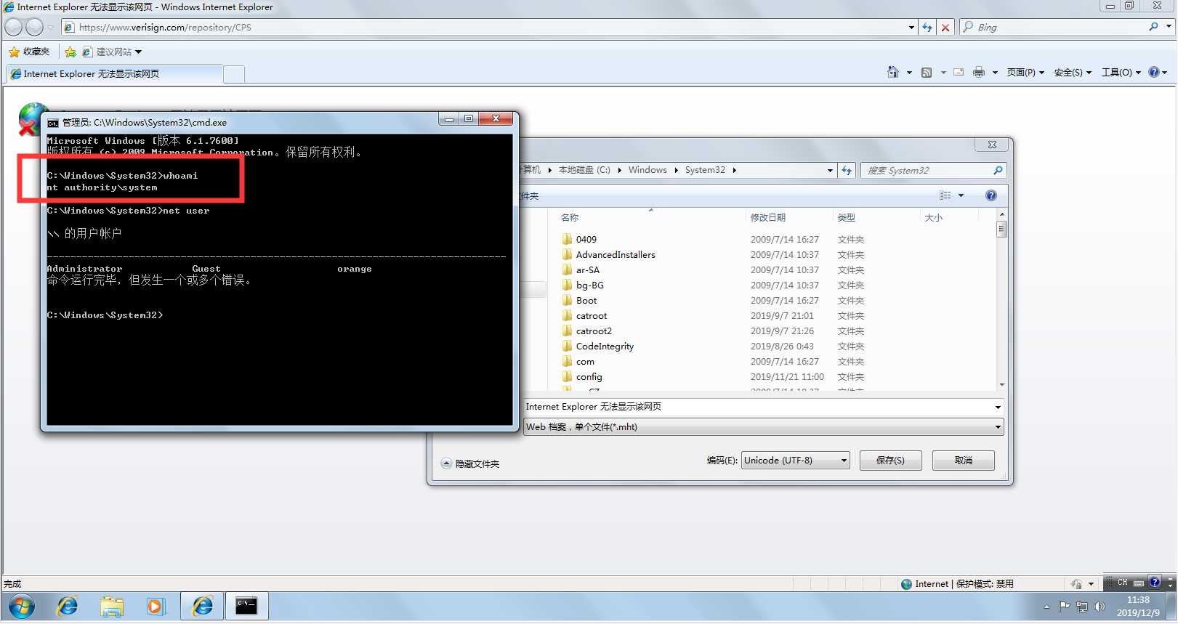1178x624 pixels.
Task: Select the catroot2 folder
Action: pyautogui.click(x=586, y=331)
